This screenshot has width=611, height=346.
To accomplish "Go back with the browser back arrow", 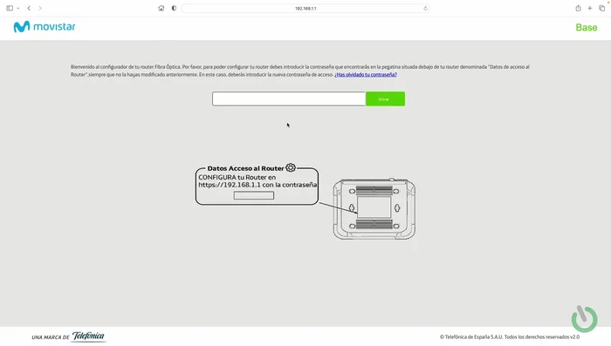I will pos(29,8).
